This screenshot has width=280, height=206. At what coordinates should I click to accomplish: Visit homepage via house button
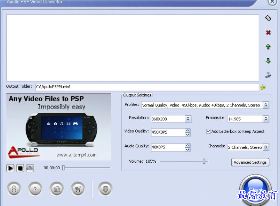tap(57, 189)
